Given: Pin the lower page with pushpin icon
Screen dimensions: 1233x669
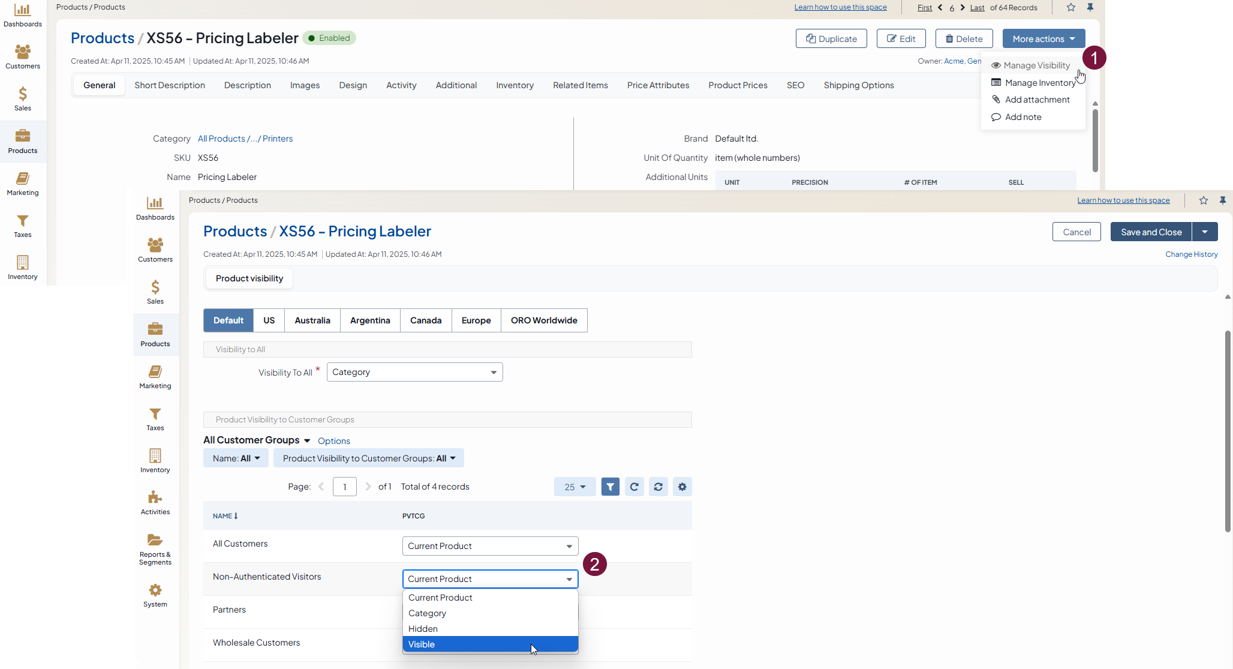Looking at the screenshot, I should coord(1222,200).
